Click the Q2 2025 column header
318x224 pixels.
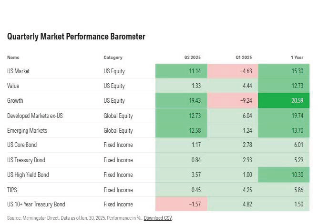[193, 58]
